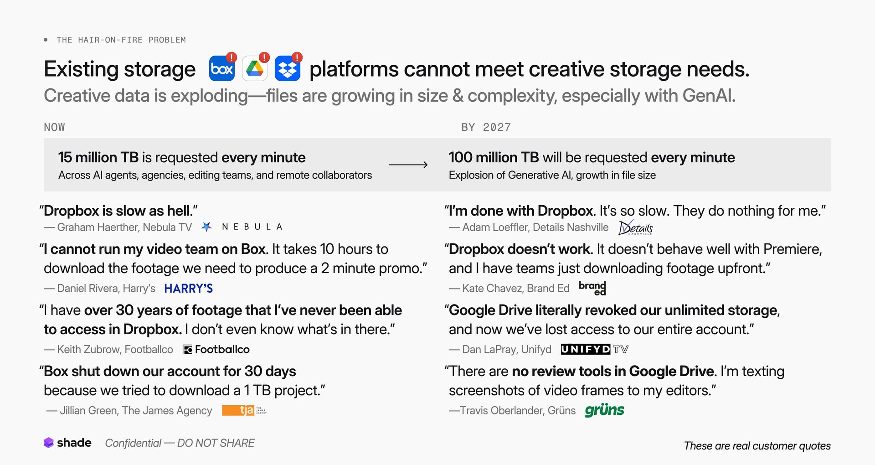The height and width of the screenshot is (465, 875).
Task: Click the Google Drive app icon
Action: [255, 69]
